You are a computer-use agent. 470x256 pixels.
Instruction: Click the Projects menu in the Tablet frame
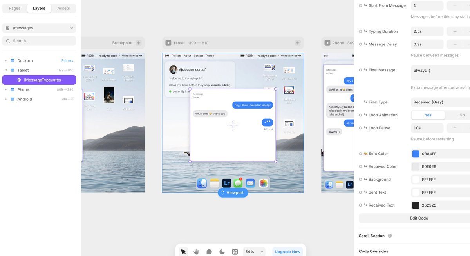(176, 56)
